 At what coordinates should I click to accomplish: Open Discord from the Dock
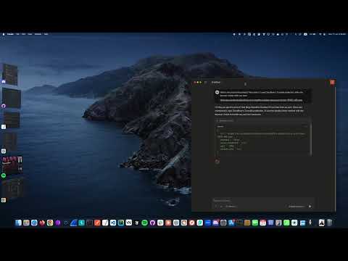pos(215,223)
